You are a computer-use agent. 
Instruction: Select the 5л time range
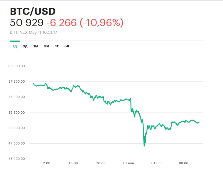tap(67, 46)
